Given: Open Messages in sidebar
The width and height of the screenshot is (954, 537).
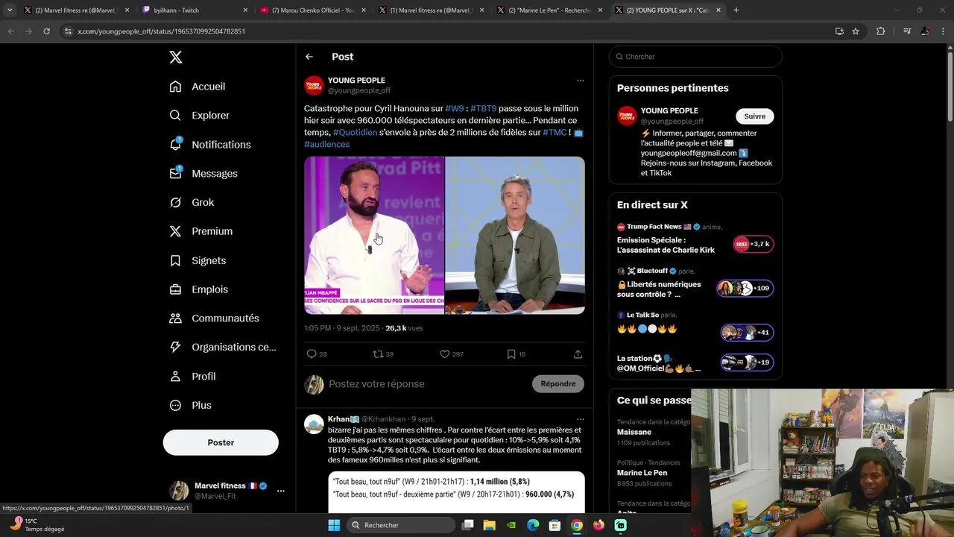Looking at the screenshot, I should pyautogui.click(x=203, y=174).
